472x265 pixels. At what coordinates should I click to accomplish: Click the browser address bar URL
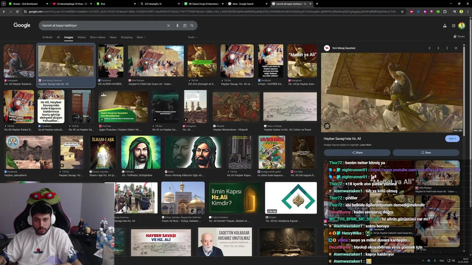tap(213, 11)
